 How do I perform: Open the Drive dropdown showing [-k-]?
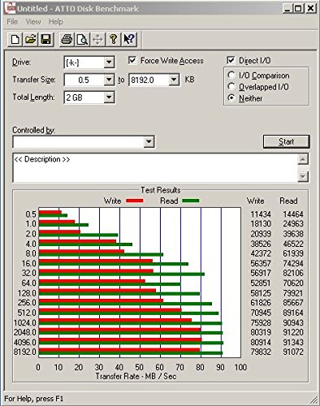pos(109,63)
